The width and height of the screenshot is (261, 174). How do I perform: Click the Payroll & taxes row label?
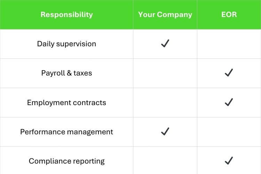pos(66,73)
